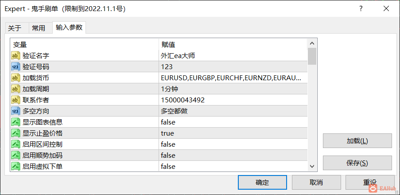Viewport: 400px width, 195px height.
Task: Click the vertical scrollbar thumb
Action: tap(312, 56)
